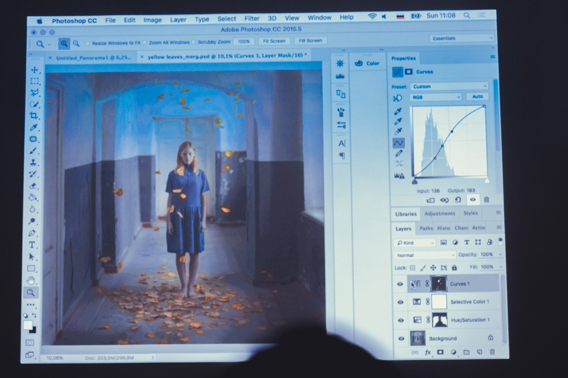Select the Hand tool

[31, 280]
